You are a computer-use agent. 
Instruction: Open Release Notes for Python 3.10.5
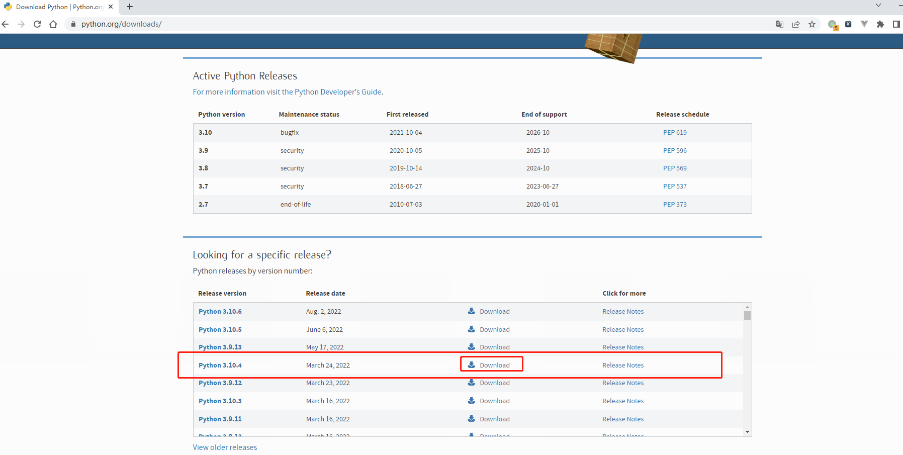(x=623, y=330)
